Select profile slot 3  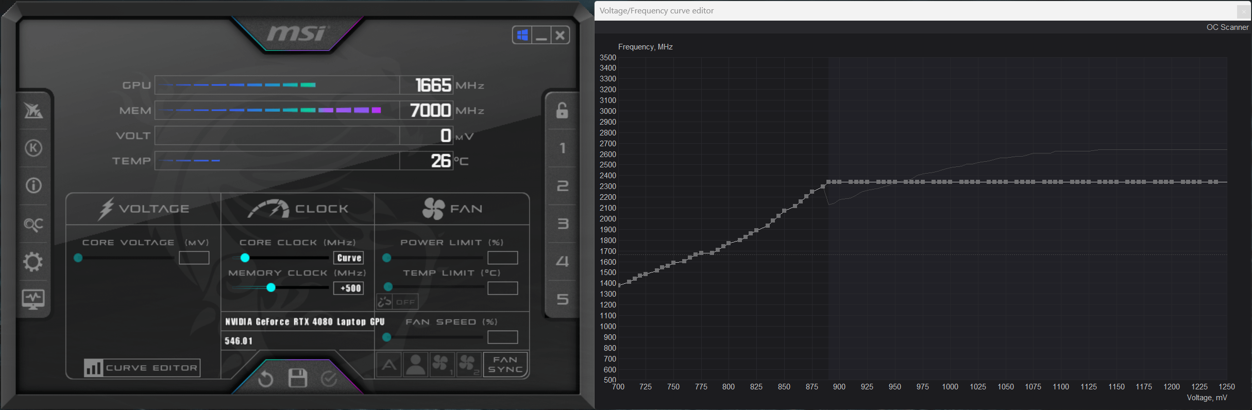[x=562, y=224]
